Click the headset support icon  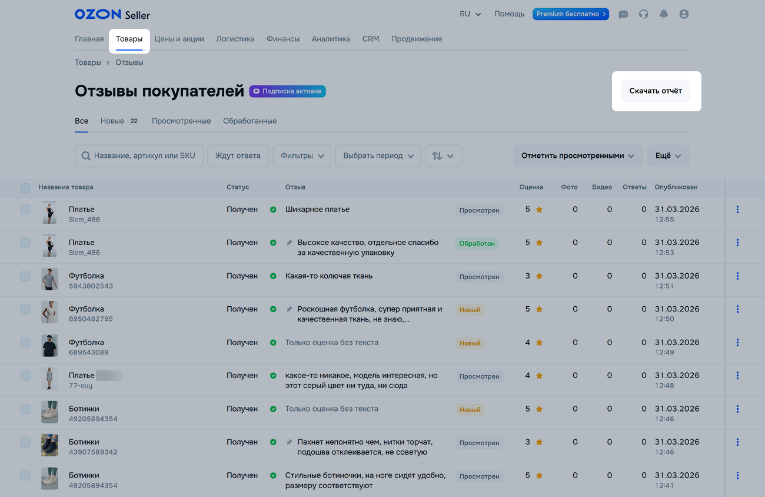point(643,14)
